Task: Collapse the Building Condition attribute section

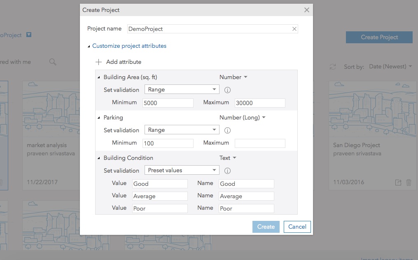Action: click(x=99, y=158)
